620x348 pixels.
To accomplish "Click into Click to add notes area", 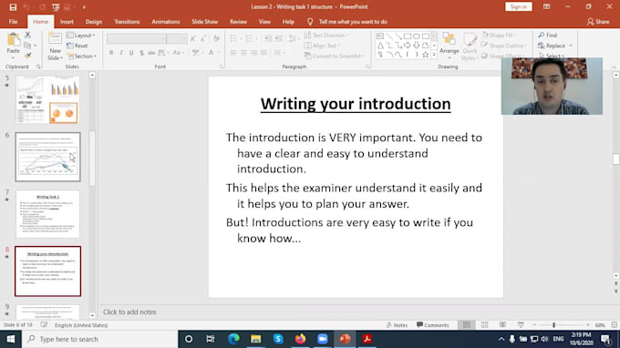I will 129,312.
